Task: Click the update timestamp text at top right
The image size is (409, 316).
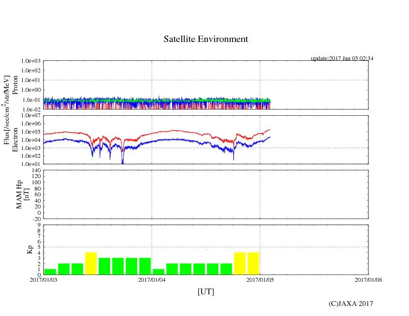Action: pyautogui.click(x=342, y=58)
